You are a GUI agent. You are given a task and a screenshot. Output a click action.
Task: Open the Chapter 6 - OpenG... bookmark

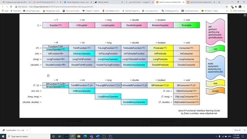click(91, 11)
